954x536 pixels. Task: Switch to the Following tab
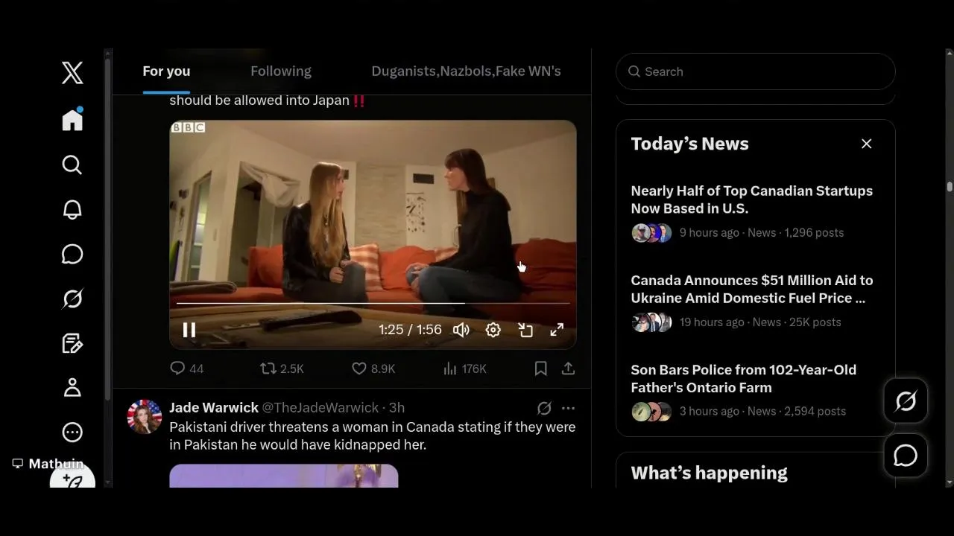[281, 71]
